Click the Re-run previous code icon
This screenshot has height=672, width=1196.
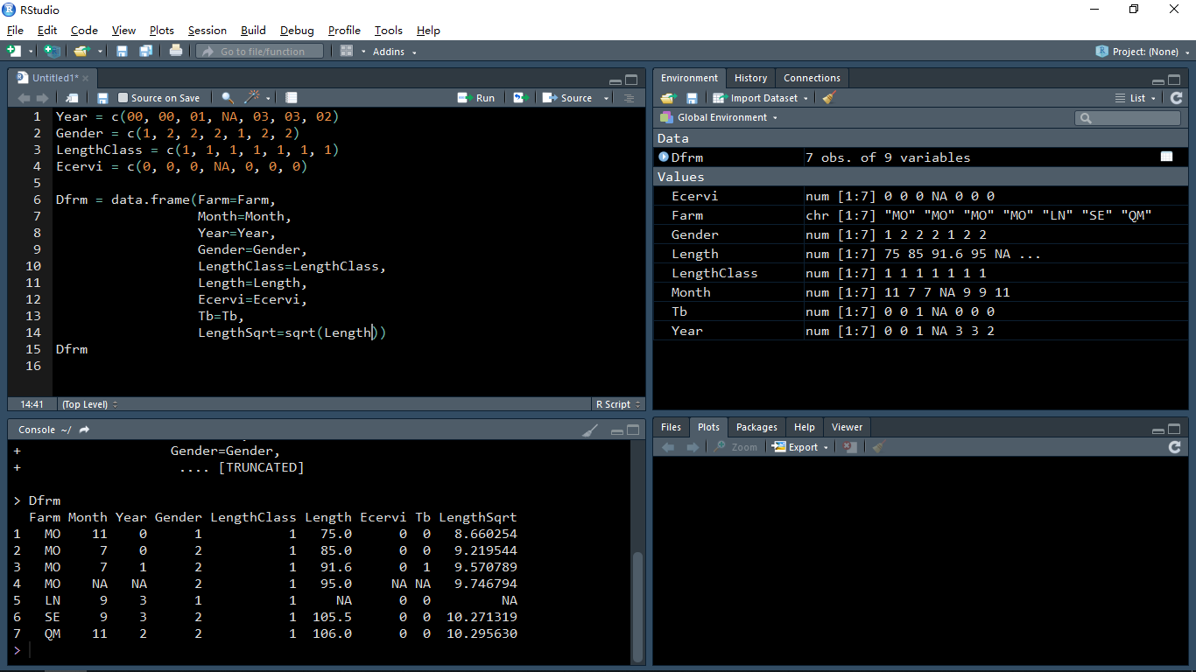520,98
